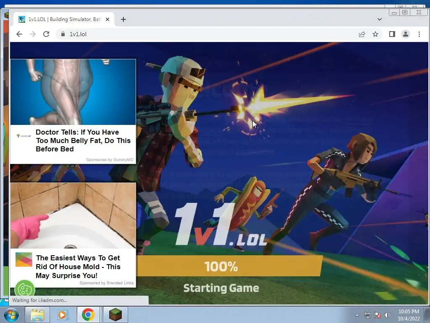Show hidden system tray icons

(357, 315)
